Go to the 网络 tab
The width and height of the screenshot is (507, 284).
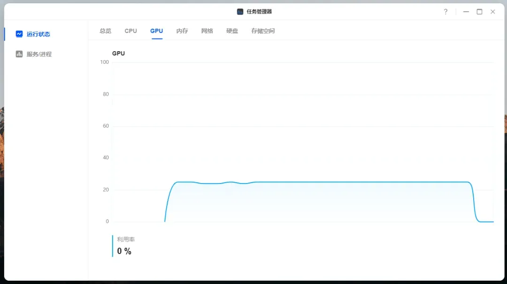coord(207,31)
